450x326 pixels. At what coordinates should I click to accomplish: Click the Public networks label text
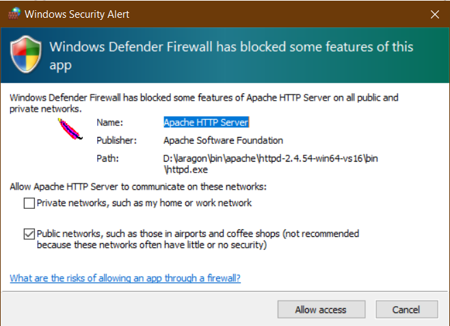[198, 239]
